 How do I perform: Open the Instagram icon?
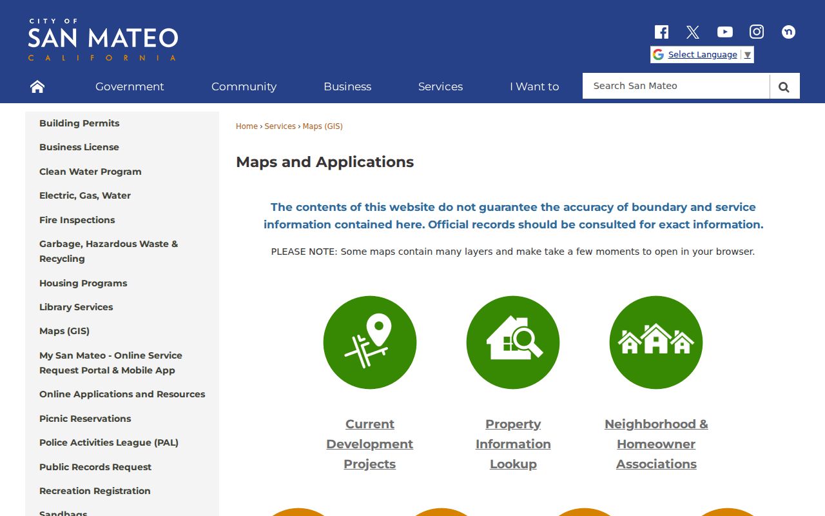[757, 32]
